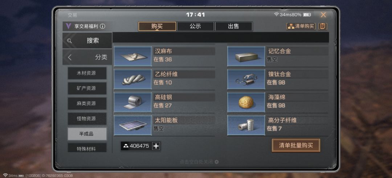
Task: Click the 清单购买 button
Action: click(x=301, y=26)
